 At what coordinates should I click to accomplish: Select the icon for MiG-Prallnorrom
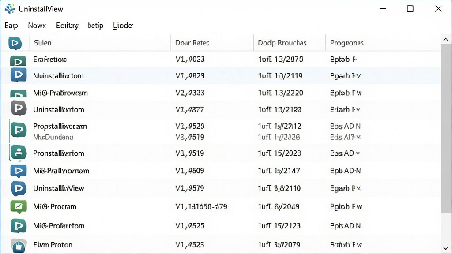click(19, 171)
